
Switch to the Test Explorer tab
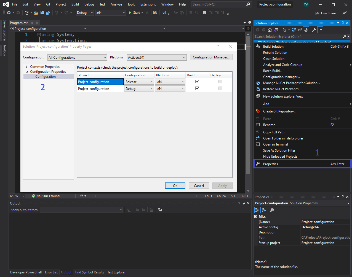(x=116, y=272)
